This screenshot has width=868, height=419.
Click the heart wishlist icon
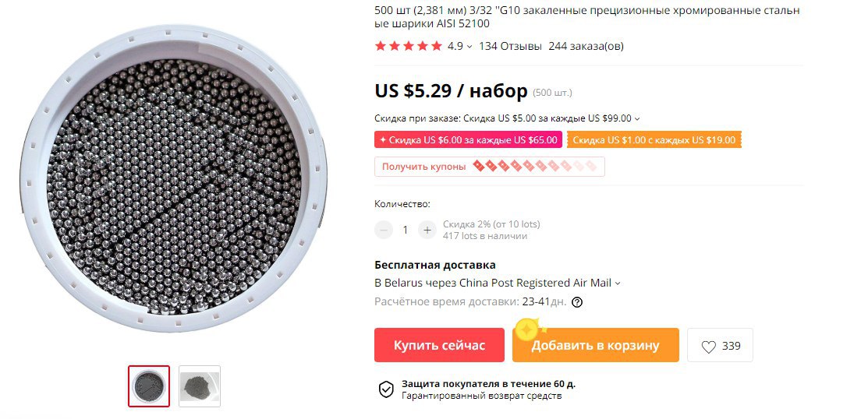pos(709,347)
